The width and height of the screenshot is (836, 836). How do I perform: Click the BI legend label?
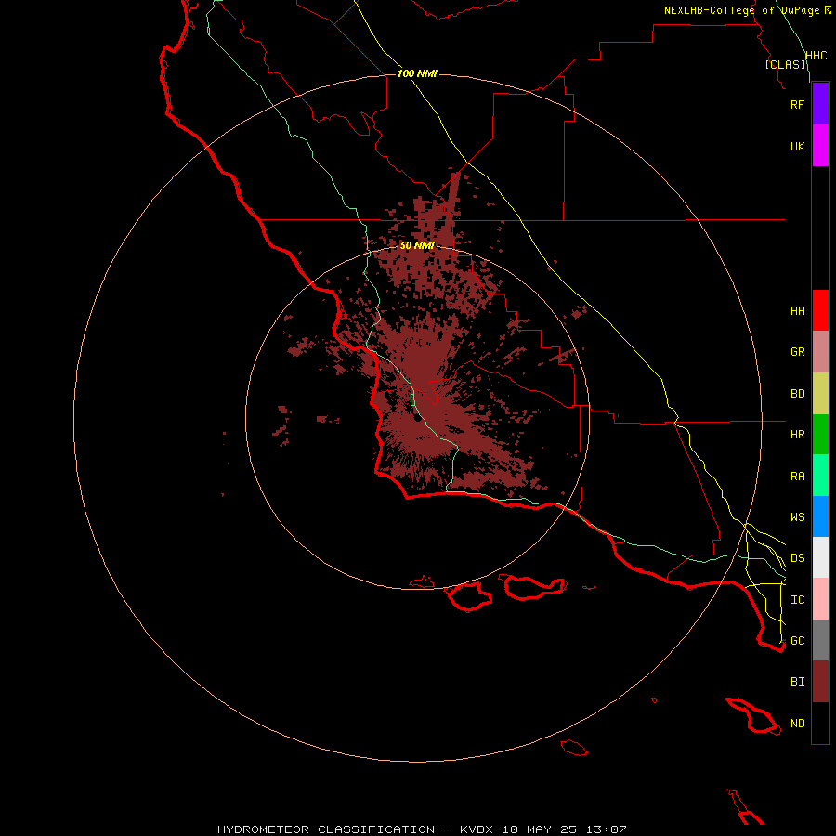[x=797, y=682]
